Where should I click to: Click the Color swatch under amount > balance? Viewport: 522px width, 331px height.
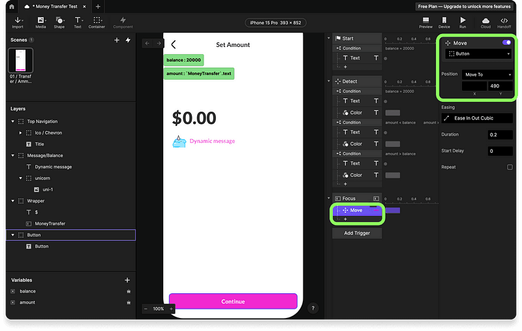point(393,175)
